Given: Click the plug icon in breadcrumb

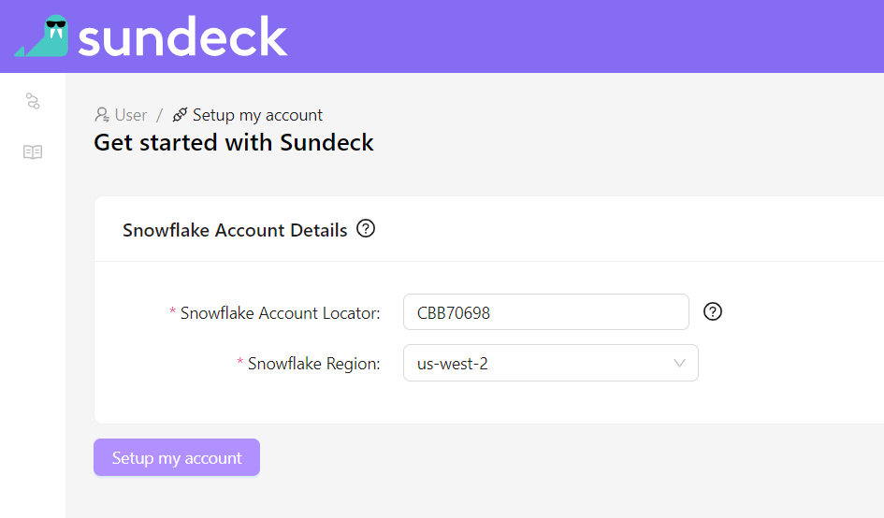Looking at the screenshot, I should tap(180, 114).
